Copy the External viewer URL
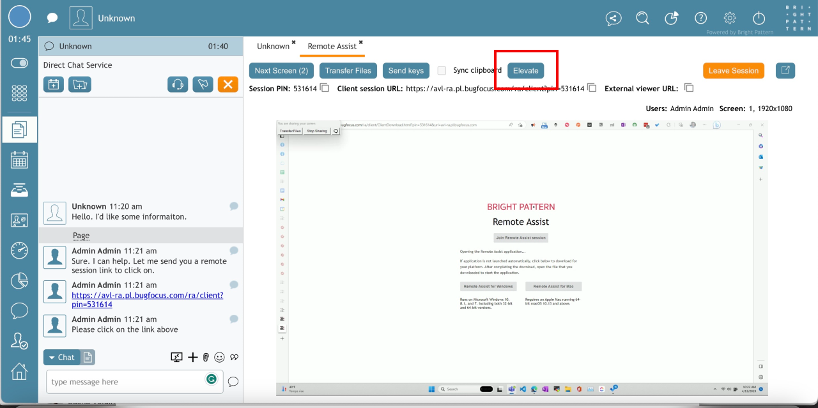The image size is (818, 408). pyautogui.click(x=689, y=87)
